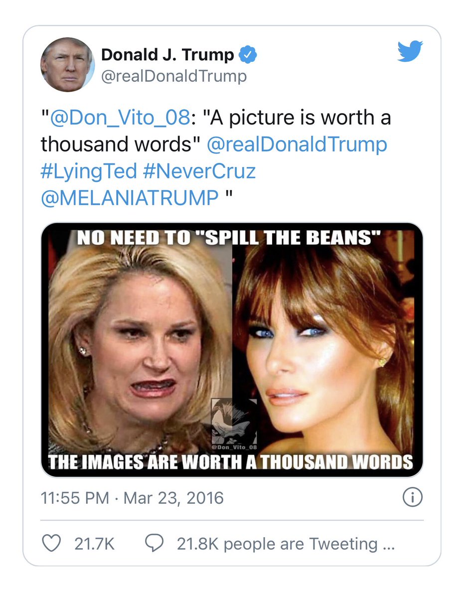Click the Twitter bird logo

[410, 51]
